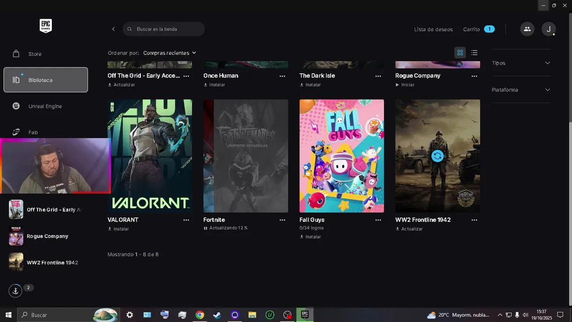Open options menu for Once Human
The height and width of the screenshot is (322, 572).
[x=282, y=76]
